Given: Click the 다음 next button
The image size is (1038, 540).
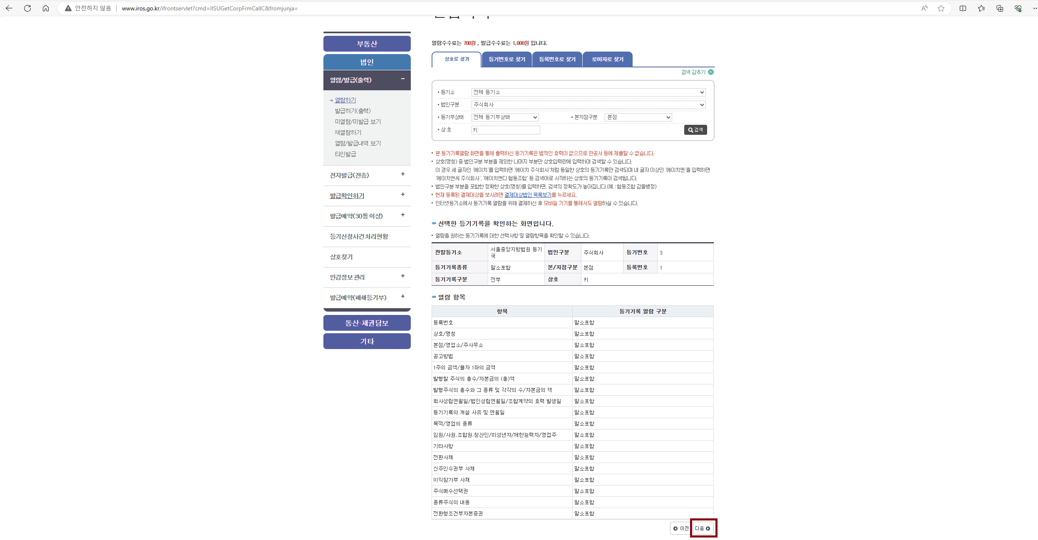Looking at the screenshot, I should click(703, 528).
